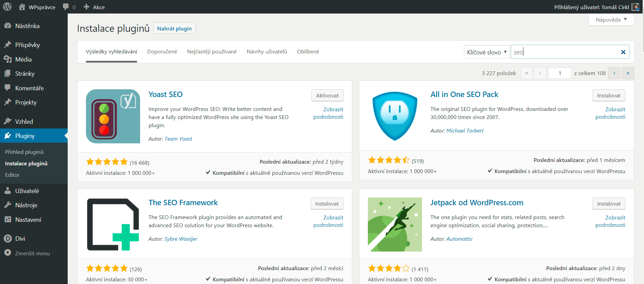Show All in One SEO Pack details link
Image resolution: width=644 pixels, height=284 pixels.
pyautogui.click(x=610, y=113)
